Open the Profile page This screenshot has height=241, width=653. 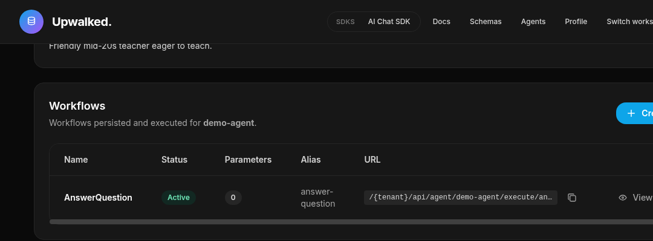(576, 22)
